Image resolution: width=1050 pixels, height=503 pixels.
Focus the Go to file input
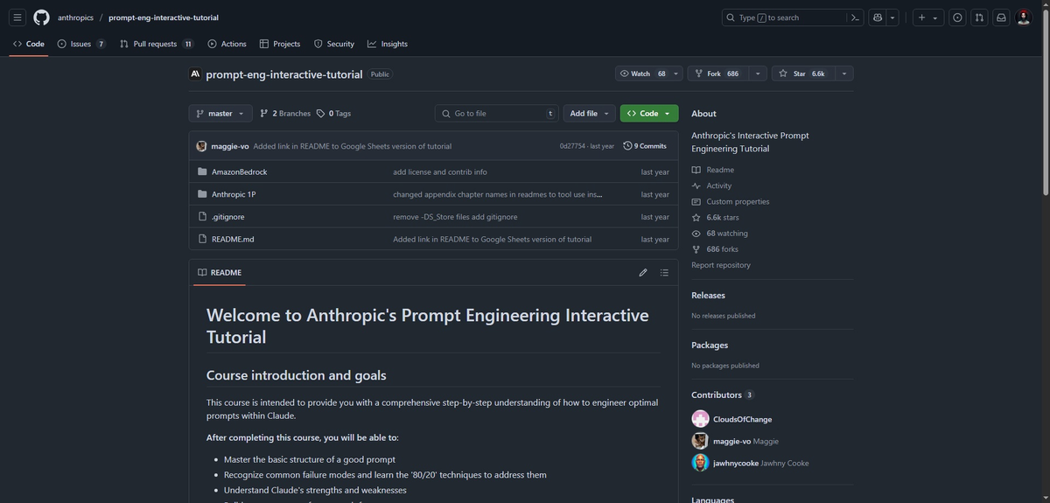pos(497,113)
